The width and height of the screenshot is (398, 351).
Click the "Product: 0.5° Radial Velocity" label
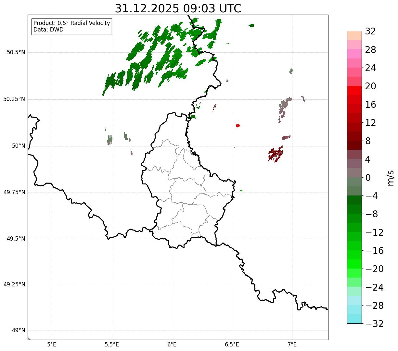[72, 23]
